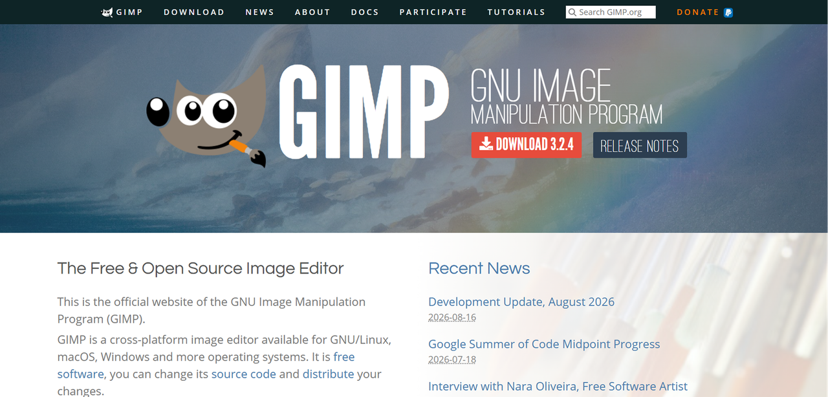Click the GNU Image Manipulation Program tagline
The image size is (828, 397).
(x=567, y=96)
